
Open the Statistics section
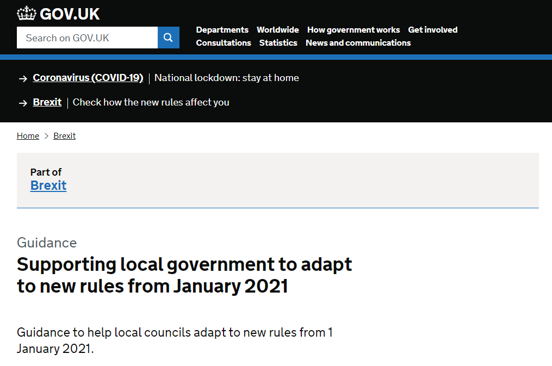(x=278, y=43)
